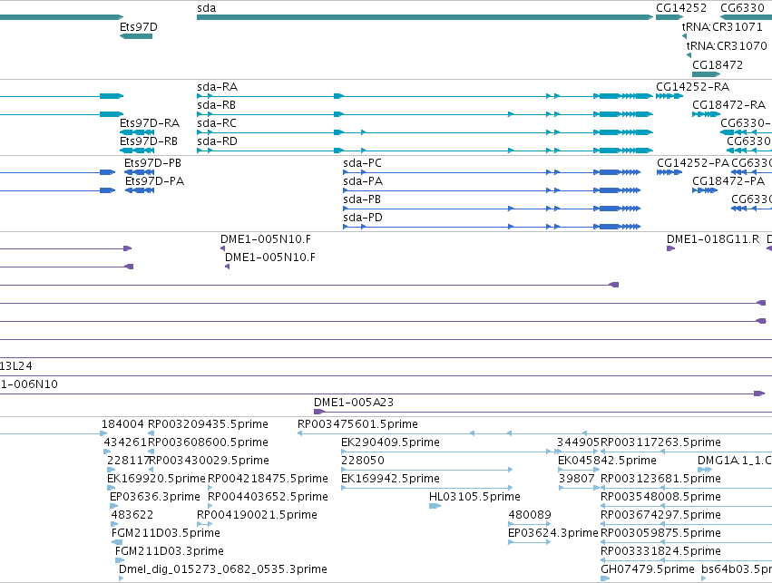Click the CG18472 gene arrow glyph
The image size is (772, 583).
(x=706, y=74)
